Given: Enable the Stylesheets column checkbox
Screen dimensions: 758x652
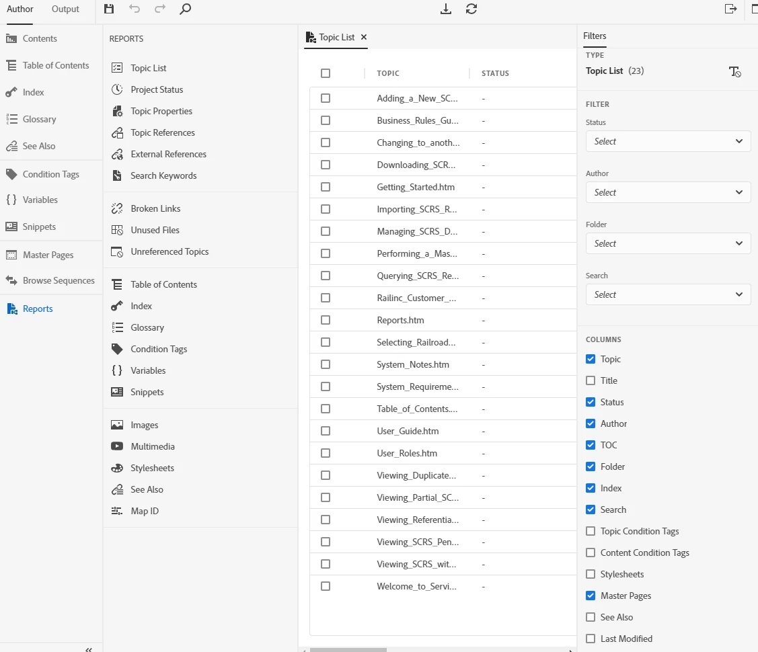Looking at the screenshot, I should tap(591, 574).
